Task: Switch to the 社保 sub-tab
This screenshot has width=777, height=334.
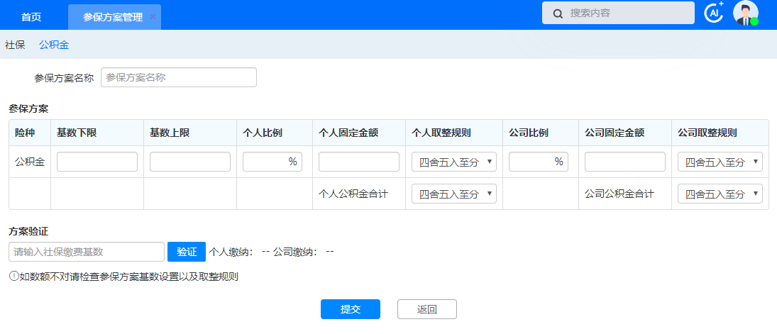Action: click(15, 45)
